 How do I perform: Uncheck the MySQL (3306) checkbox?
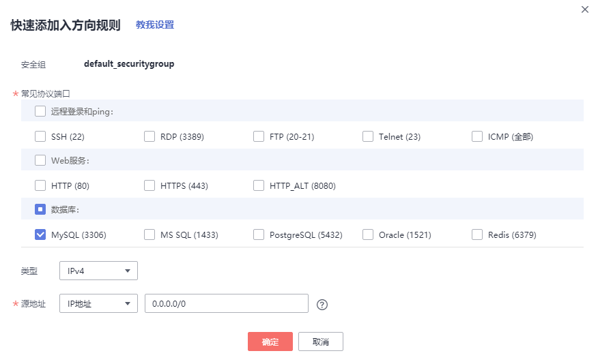click(40, 234)
